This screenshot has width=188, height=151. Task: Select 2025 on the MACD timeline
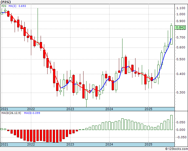[148, 144]
